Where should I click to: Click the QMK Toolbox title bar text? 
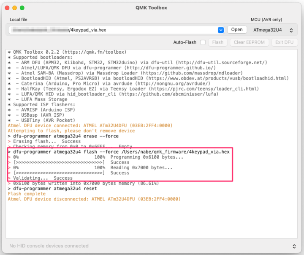[x=151, y=8]
